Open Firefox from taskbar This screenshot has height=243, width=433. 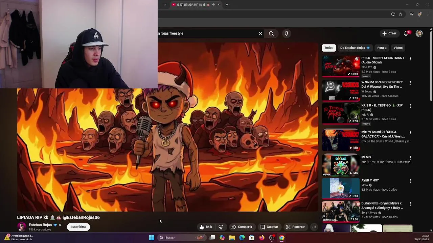click(x=262, y=238)
